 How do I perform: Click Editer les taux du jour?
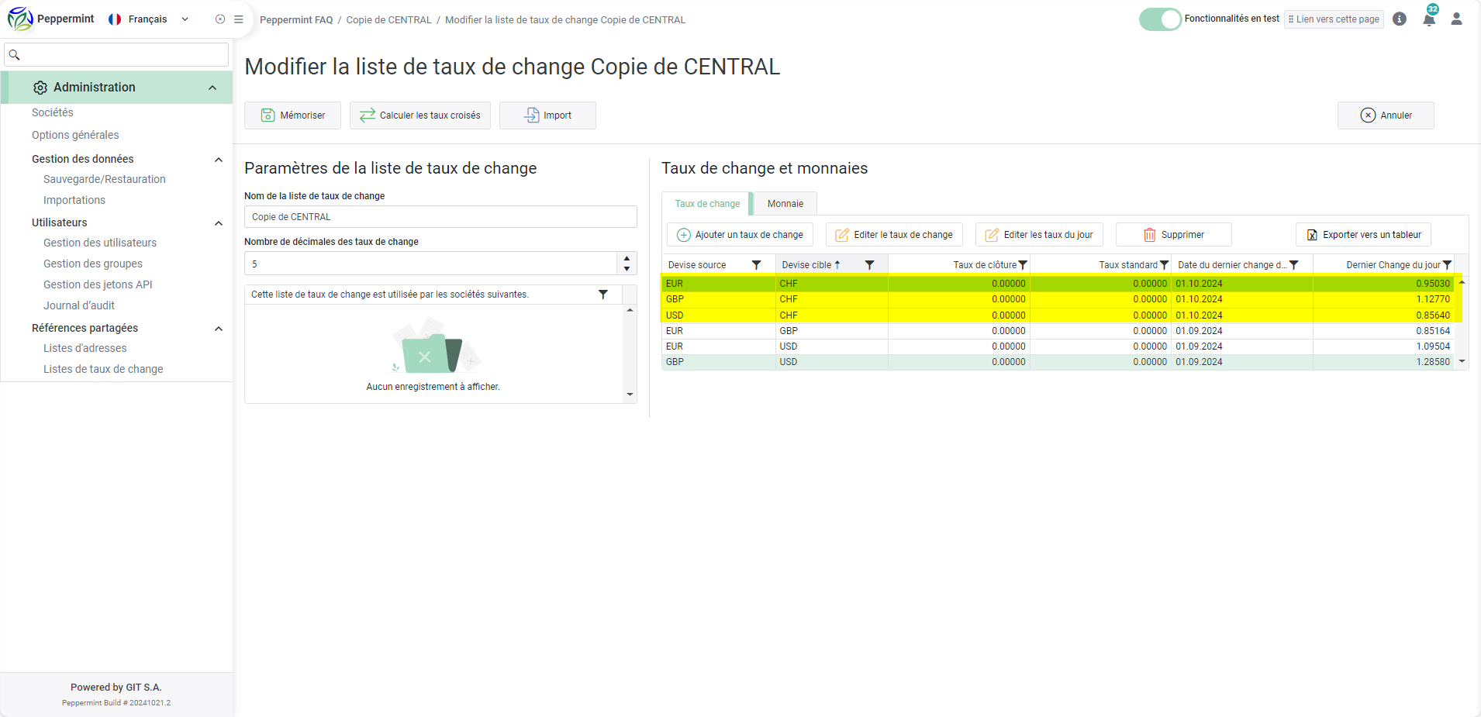click(x=1039, y=235)
